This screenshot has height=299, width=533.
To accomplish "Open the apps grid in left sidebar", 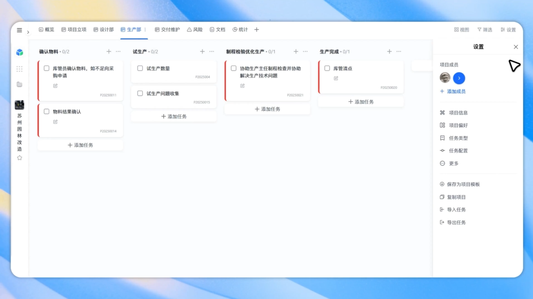I will pos(19,69).
